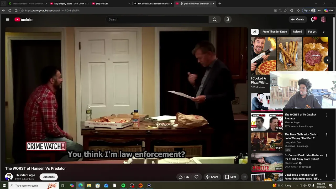The width and height of the screenshot is (336, 189).
Task: Show hidden system tray icons
Action: [297, 186]
